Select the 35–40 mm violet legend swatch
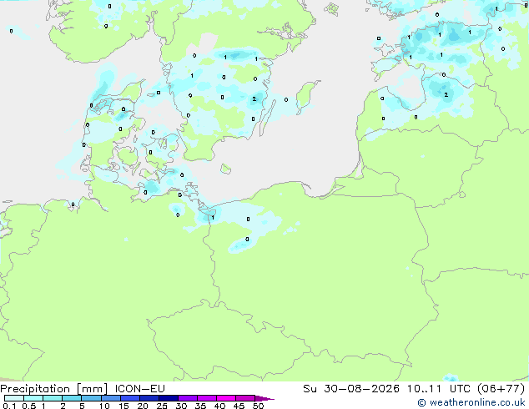 (x=207, y=398)
